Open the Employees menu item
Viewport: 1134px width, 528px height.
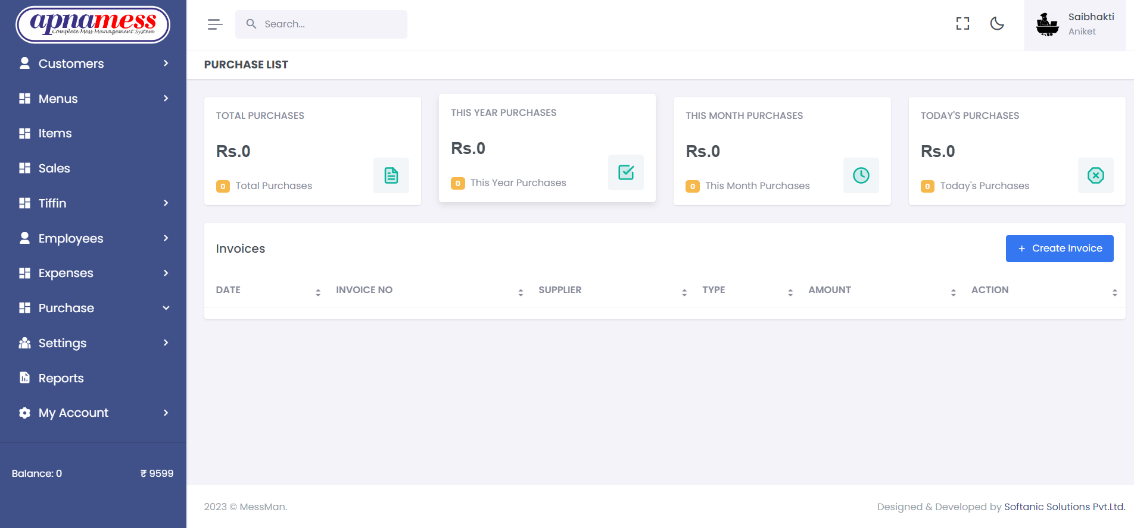pyautogui.click(x=93, y=238)
